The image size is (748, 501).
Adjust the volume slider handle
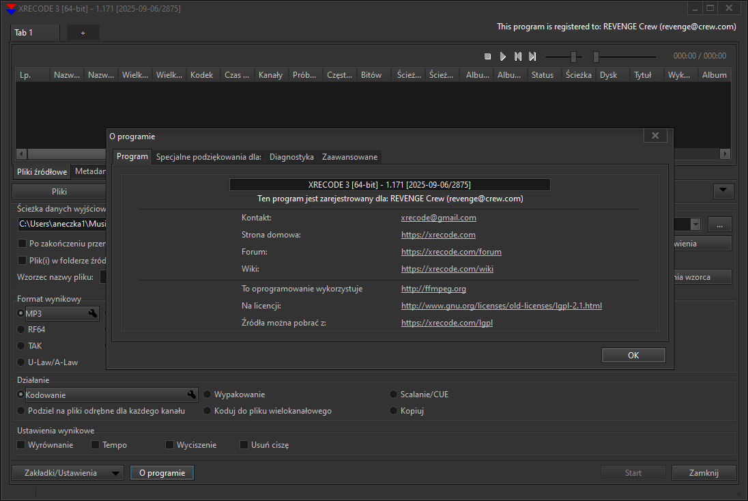point(574,57)
